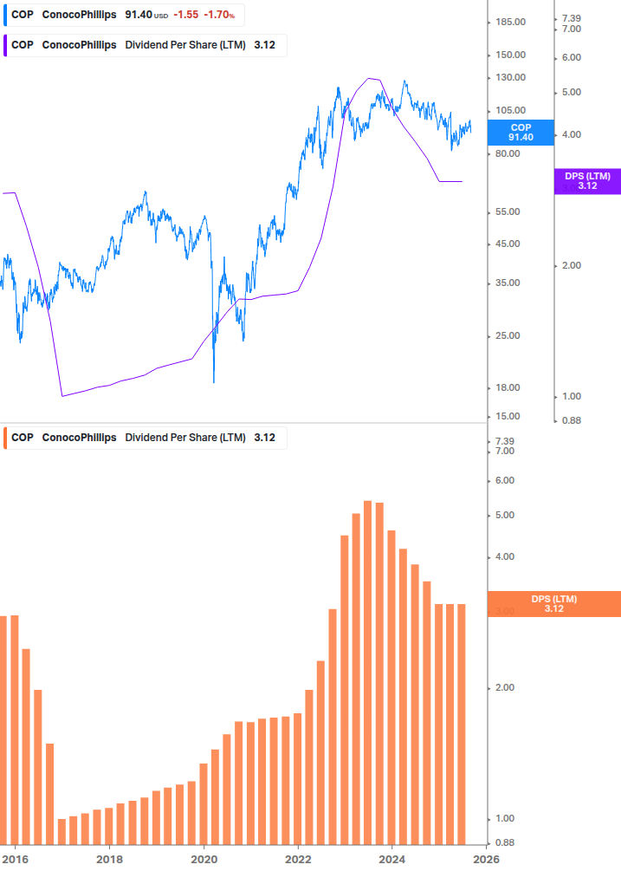Click the 2022 label on time axis

pos(298,860)
